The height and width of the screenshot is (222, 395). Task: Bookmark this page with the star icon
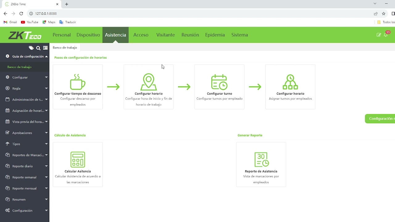(x=384, y=14)
